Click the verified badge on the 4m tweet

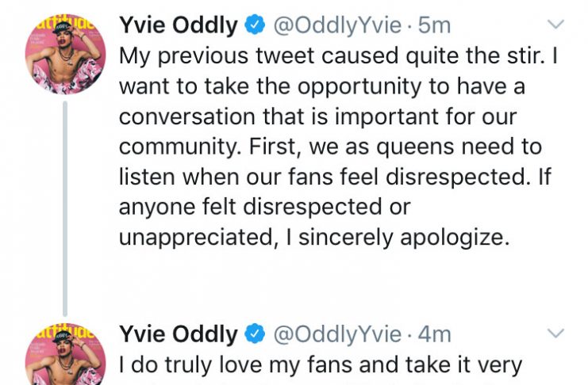click(x=255, y=334)
